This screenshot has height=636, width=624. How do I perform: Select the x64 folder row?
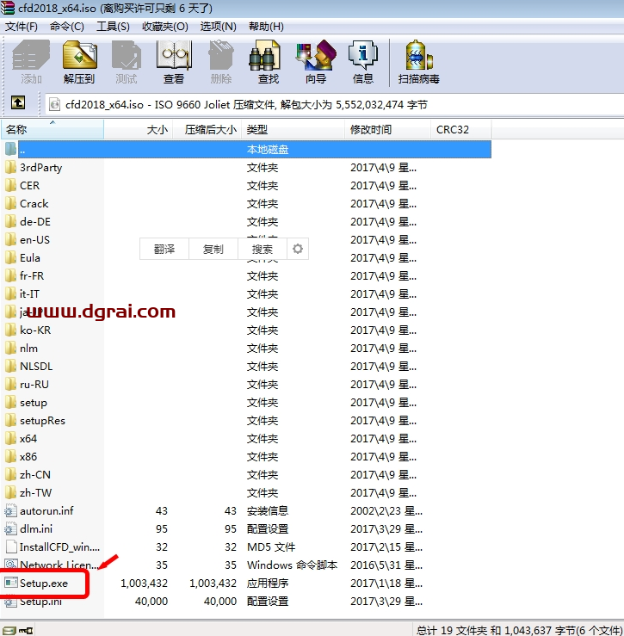tap(246, 438)
